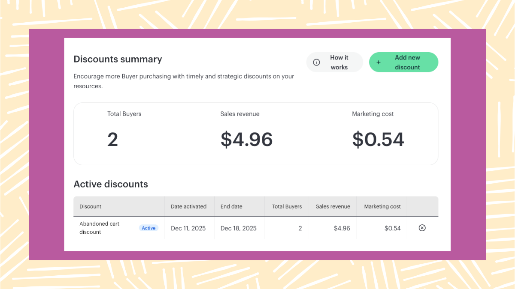Click 'Add new discount' button
515x289 pixels.
pyautogui.click(x=403, y=62)
